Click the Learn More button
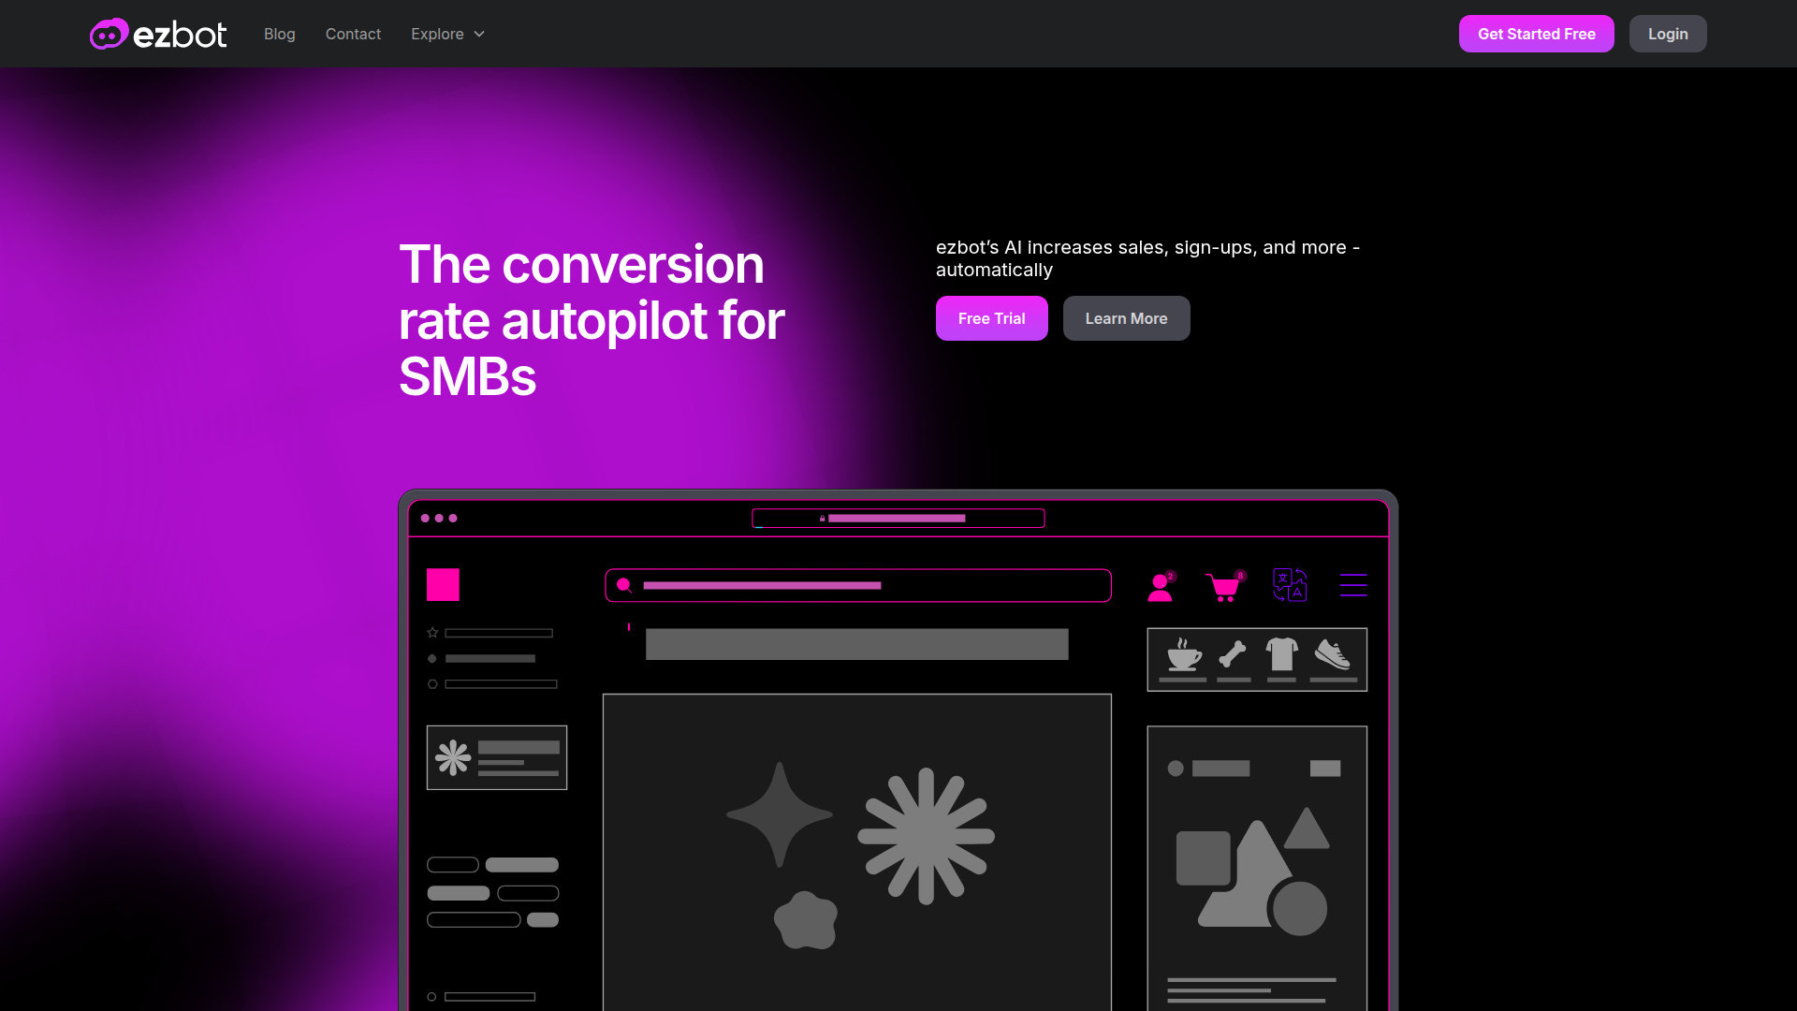This screenshot has width=1797, height=1011. [x=1126, y=318]
